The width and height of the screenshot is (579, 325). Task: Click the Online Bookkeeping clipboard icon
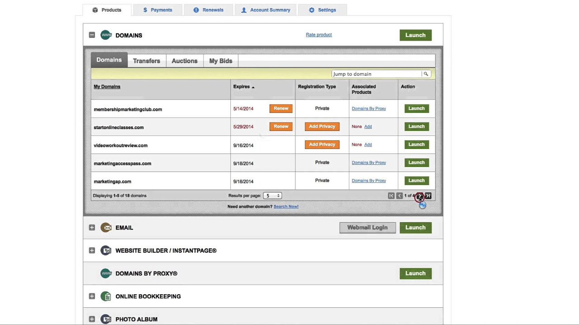pos(106,296)
